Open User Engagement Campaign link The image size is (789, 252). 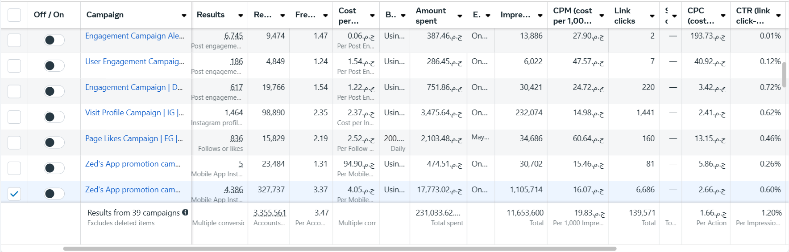134,61
